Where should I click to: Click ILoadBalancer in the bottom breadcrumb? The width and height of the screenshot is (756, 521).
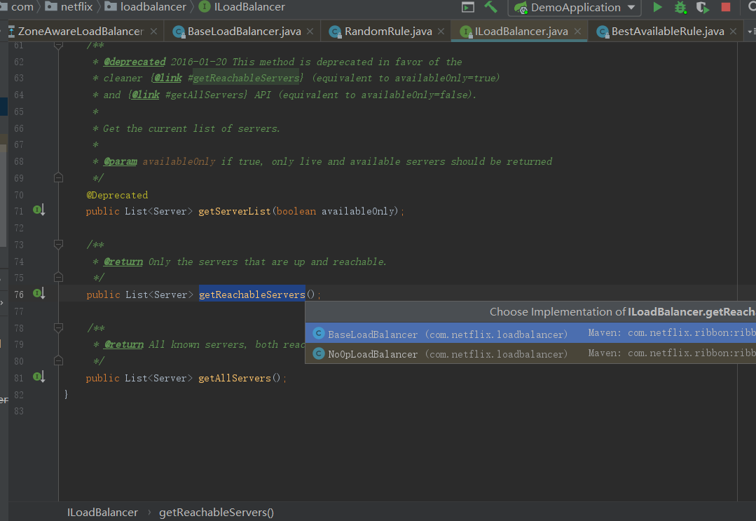click(x=102, y=513)
